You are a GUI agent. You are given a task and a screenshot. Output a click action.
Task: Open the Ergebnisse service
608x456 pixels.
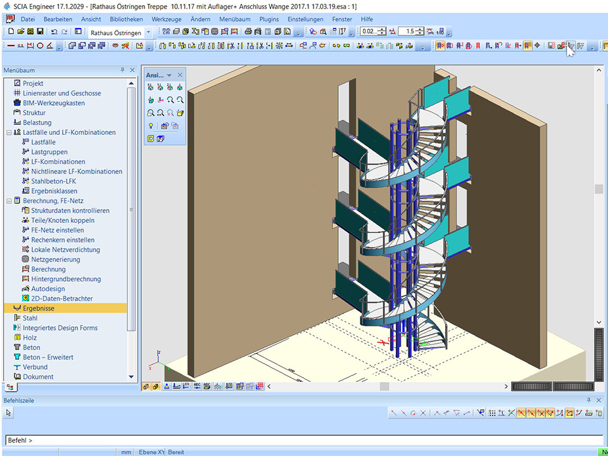coord(39,308)
